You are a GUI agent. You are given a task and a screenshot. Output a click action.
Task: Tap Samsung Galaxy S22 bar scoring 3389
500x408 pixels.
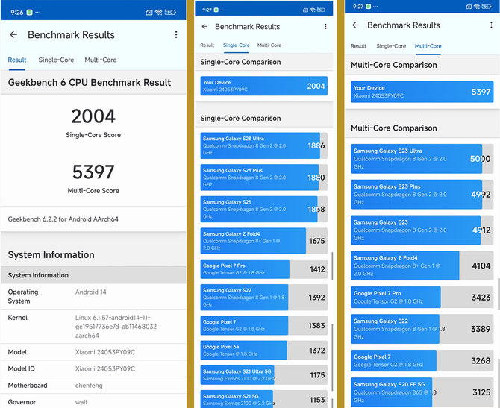pos(422,329)
